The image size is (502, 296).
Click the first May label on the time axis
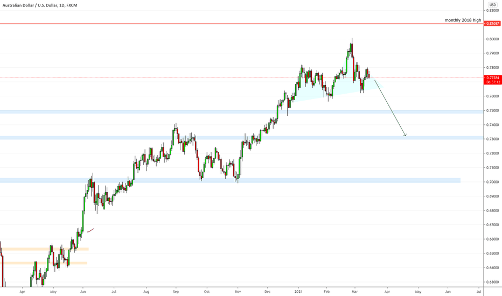[x=53, y=292]
